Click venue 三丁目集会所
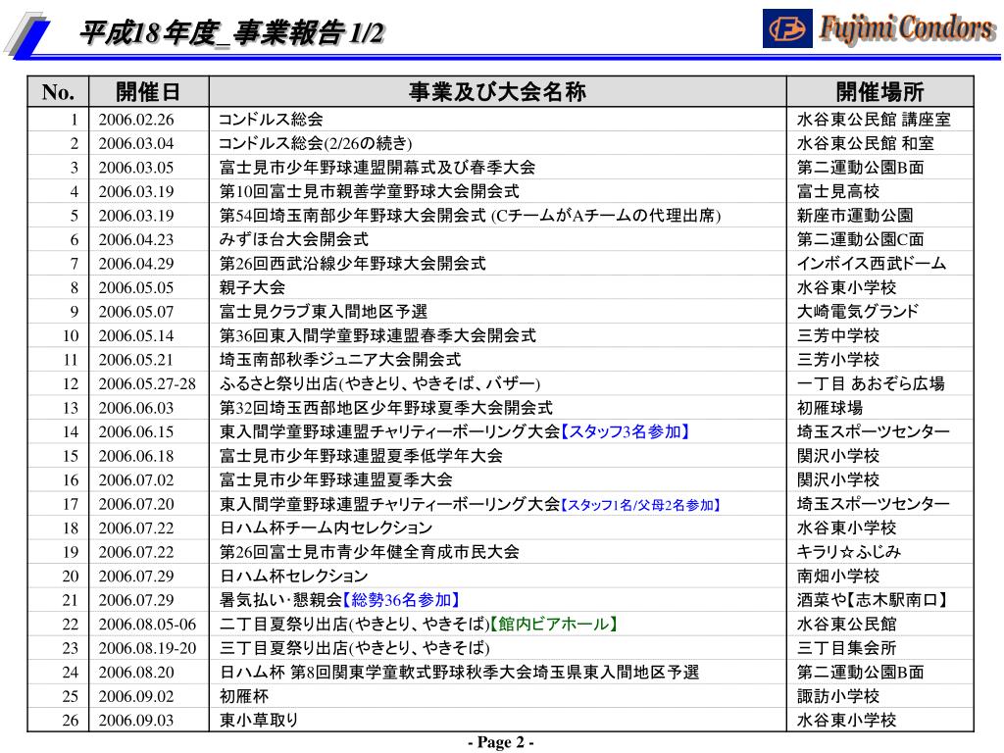Image resolution: width=1004 pixels, height=753 pixels. pos(846,648)
